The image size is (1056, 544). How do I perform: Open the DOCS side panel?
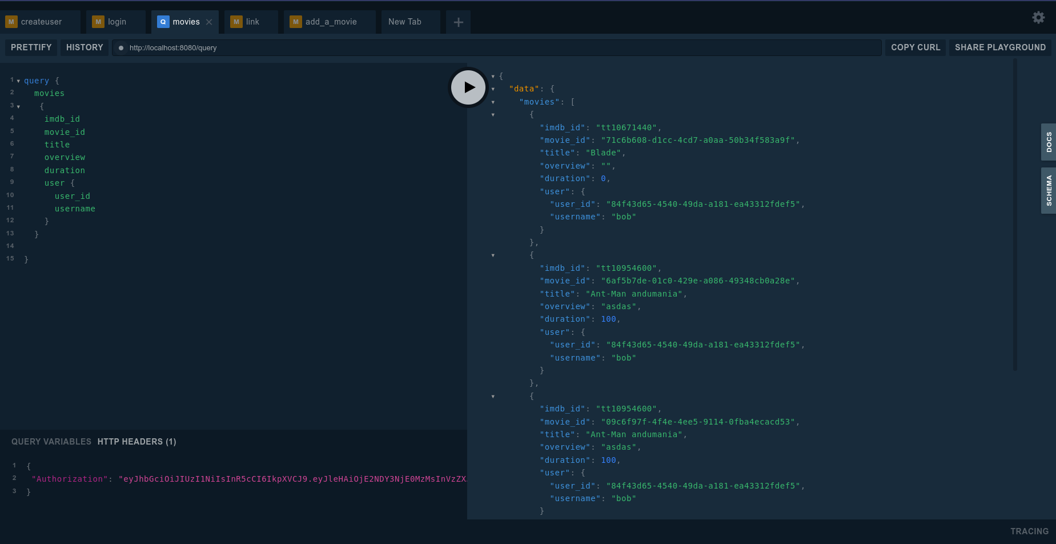[1049, 142]
